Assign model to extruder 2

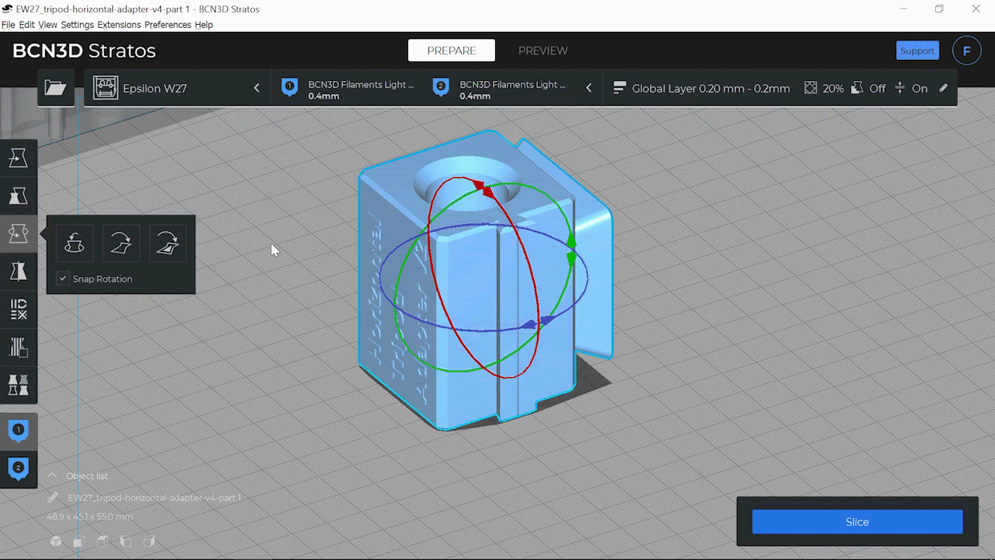click(x=19, y=468)
